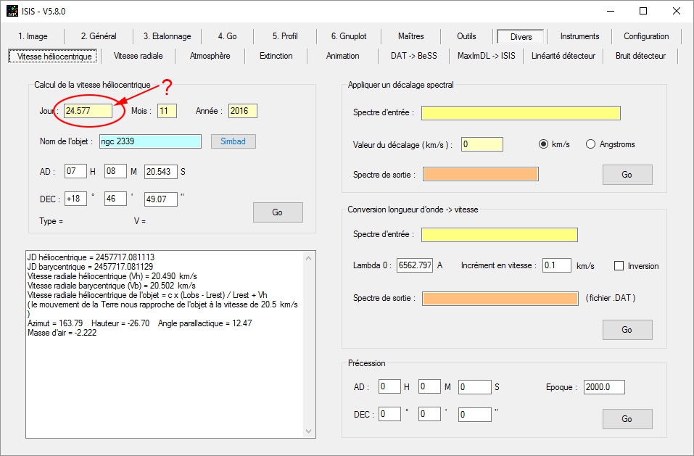
Task: Click the conversion Spectre d'entrée field
Action: coord(499,234)
